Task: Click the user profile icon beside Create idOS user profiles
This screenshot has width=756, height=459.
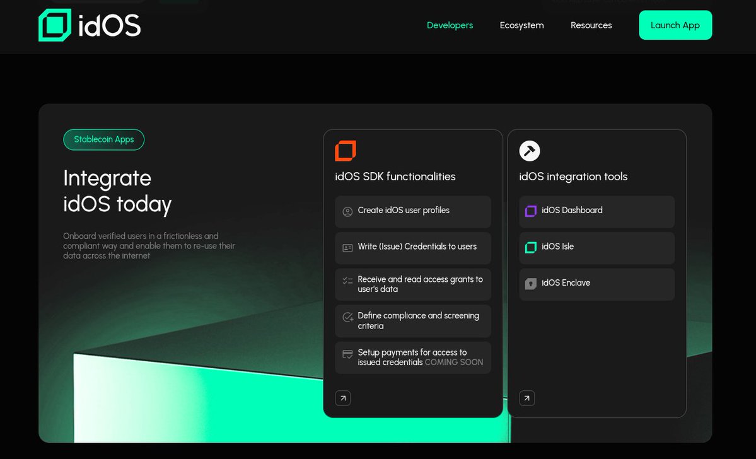Action: (347, 212)
